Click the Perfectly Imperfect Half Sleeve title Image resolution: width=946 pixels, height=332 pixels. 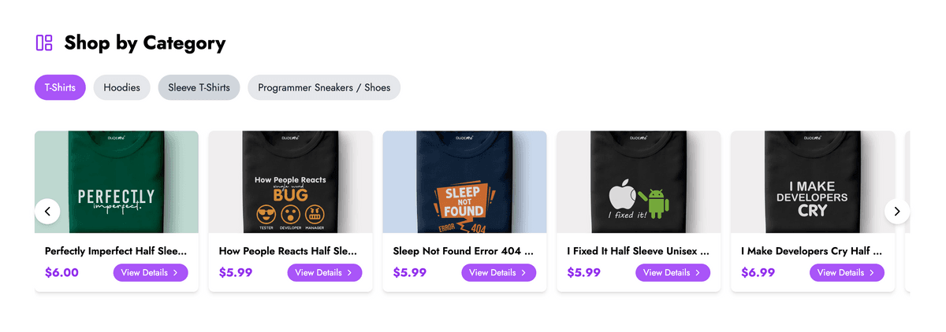pyautogui.click(x=116, y=252)
